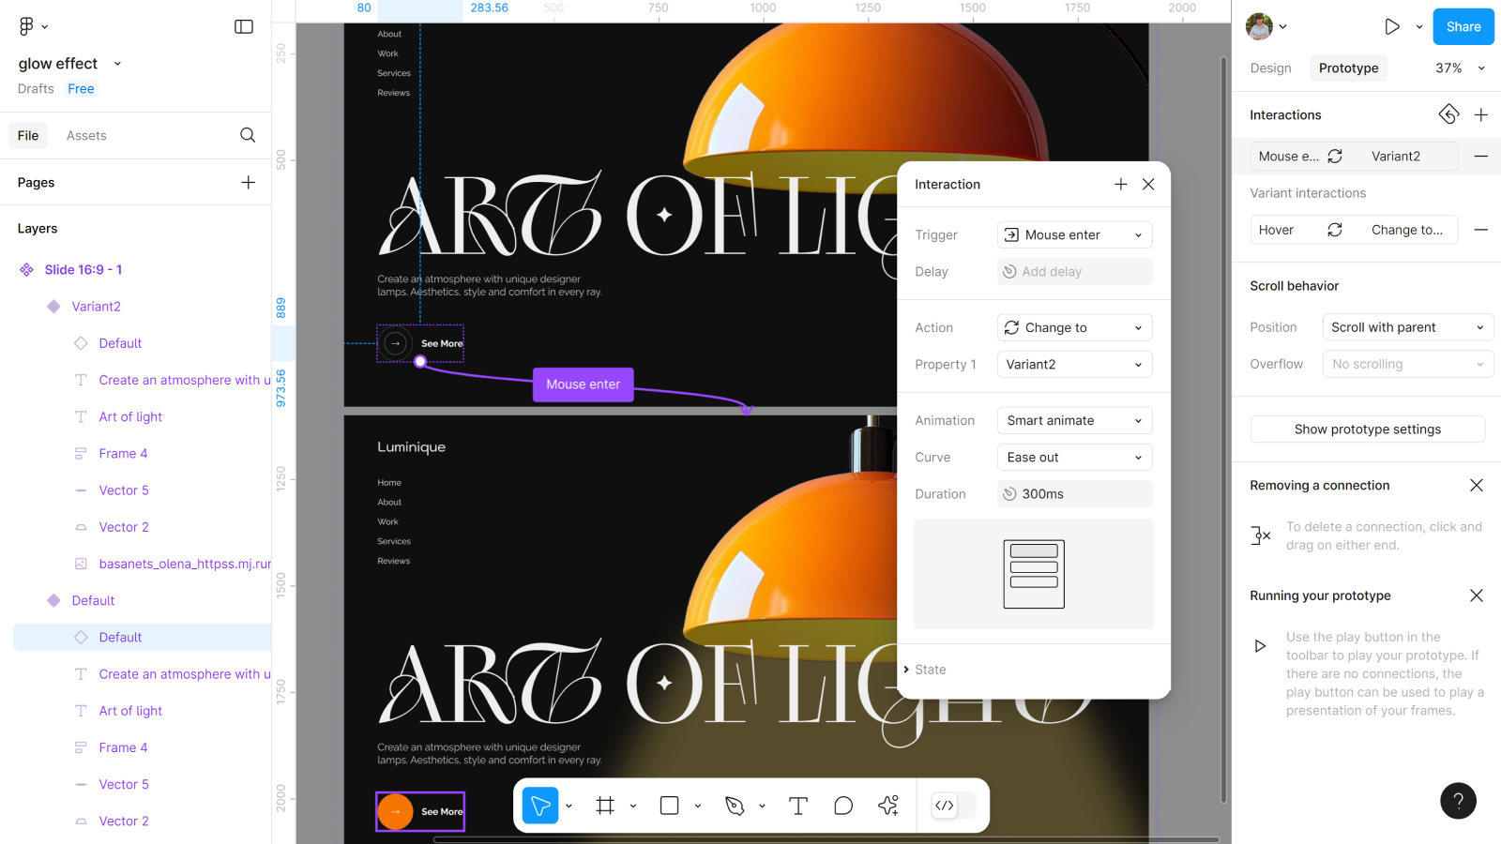Expand the State section
This screenshot has width=1501, height=844.
pyautogui.click(x=930, y=670)
